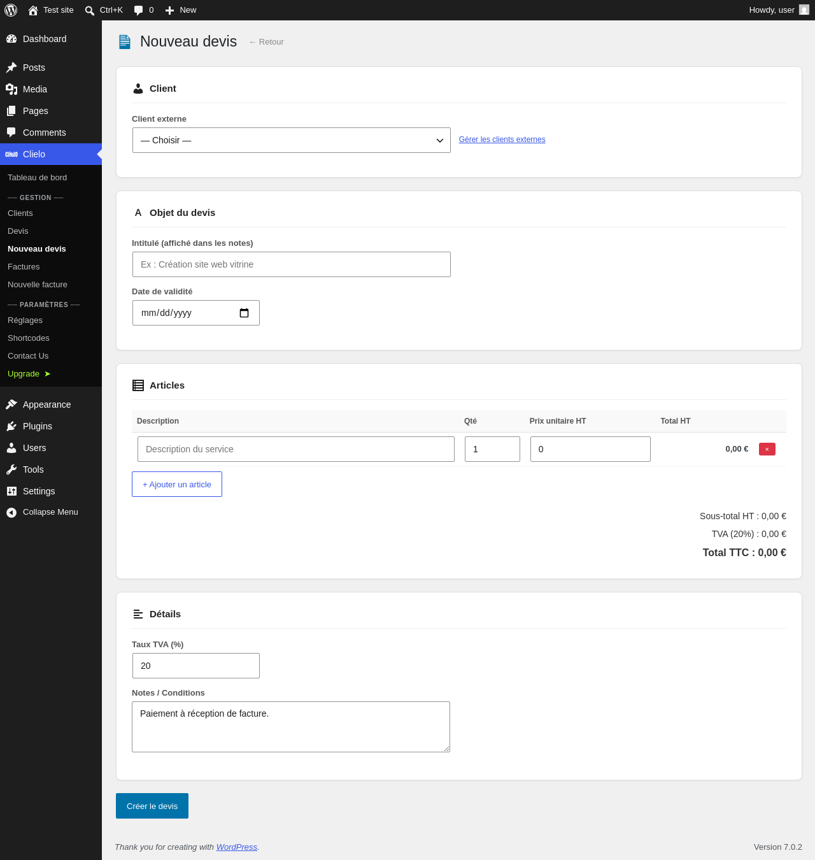Screen dimensions: 815x860
Task: Open the Users menu
Action: [51, 448]
